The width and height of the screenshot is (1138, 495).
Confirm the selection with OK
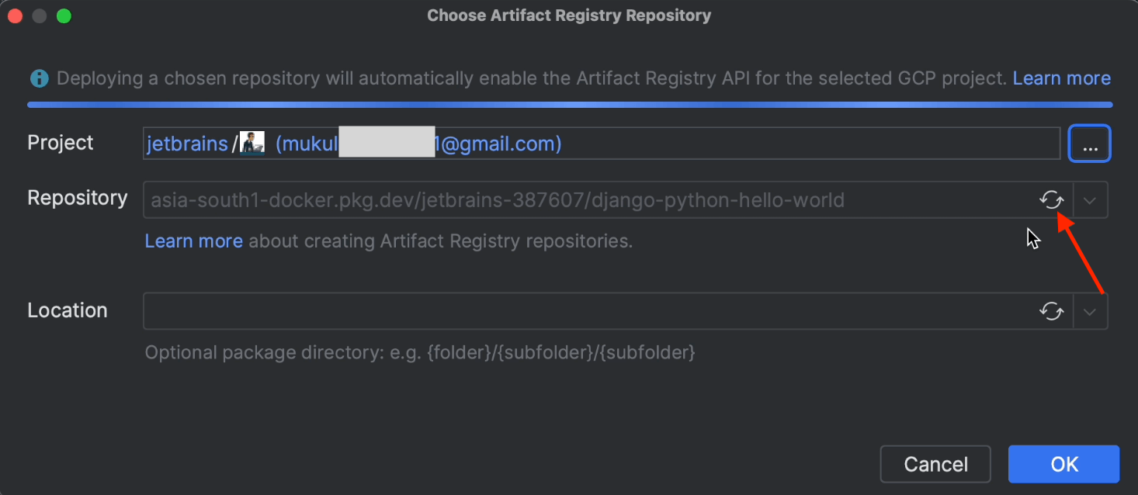click(x=1063, y=464)
